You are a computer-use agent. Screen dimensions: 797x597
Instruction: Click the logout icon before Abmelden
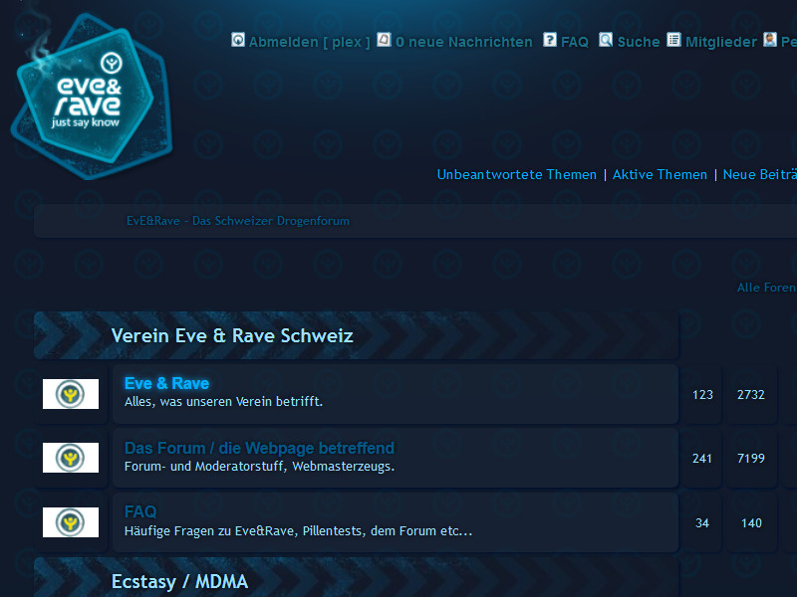238,40
